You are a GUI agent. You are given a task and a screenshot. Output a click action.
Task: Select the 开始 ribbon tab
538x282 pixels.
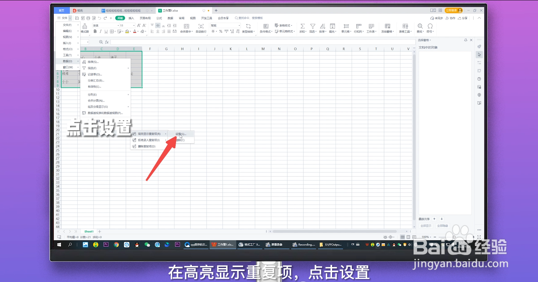pyautogui.click(x=120, y=18)
